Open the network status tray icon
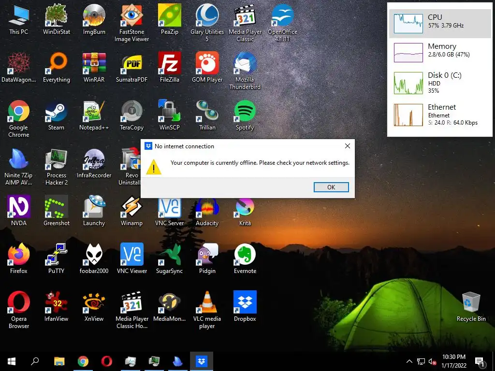 click(421, 361)
